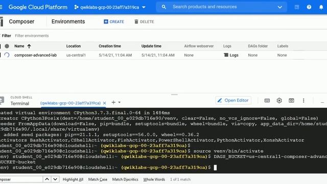The height and width of the screenshot is (184, 327).
Task: Click the DELETE environment button
Action: [x=144, y=21]
